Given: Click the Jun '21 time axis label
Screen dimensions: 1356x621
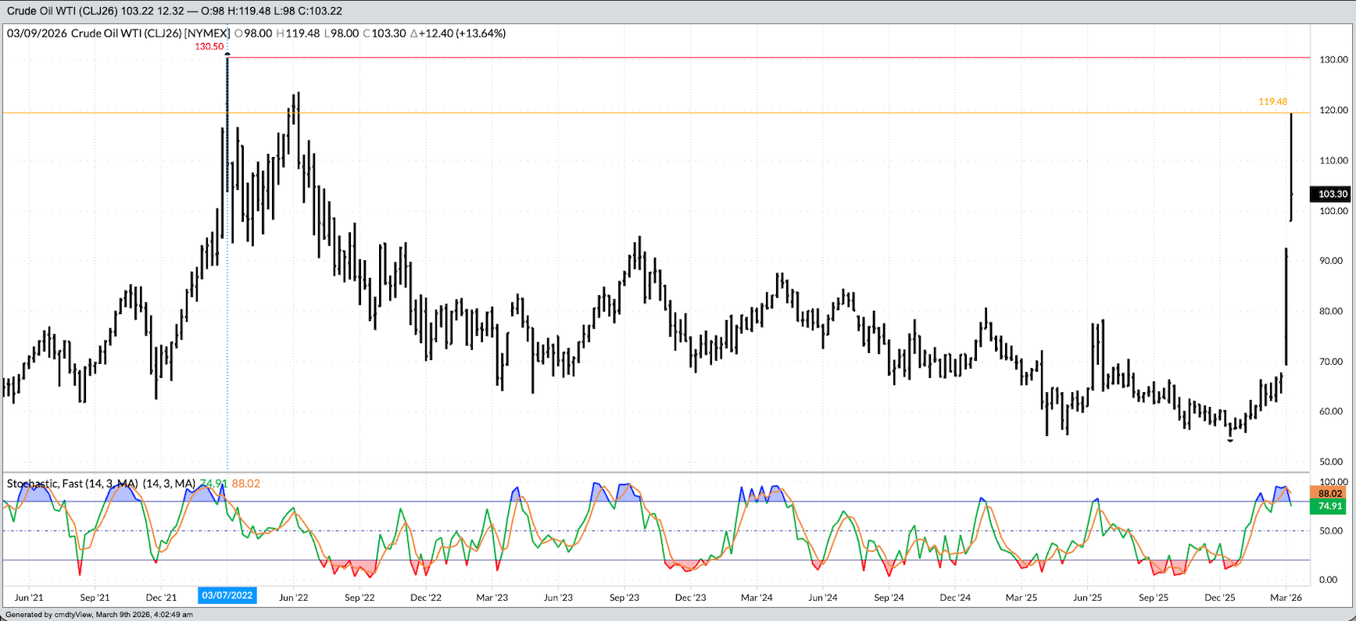Looking at the screenshot, I should click(x=29, y=598).
